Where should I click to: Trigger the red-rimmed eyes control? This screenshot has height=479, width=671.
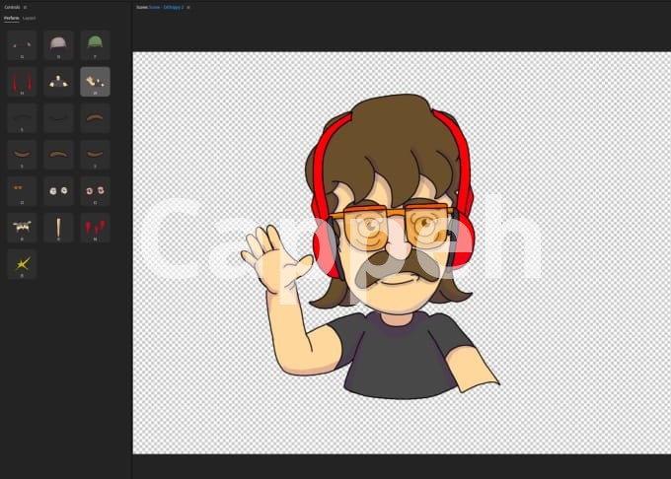tap(95, 190)
